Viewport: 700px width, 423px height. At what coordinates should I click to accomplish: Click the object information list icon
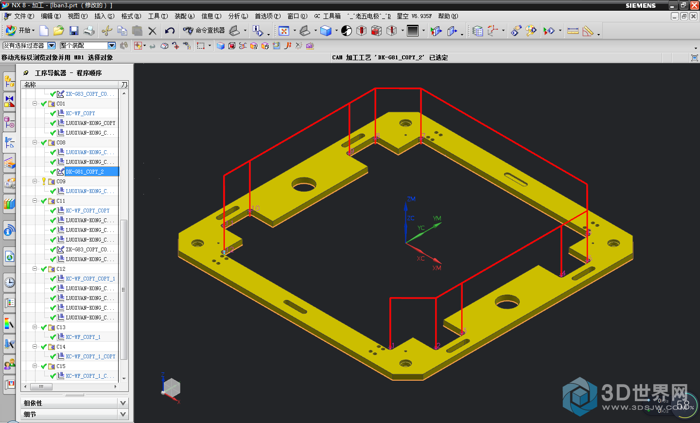click(x=478, y=31)
